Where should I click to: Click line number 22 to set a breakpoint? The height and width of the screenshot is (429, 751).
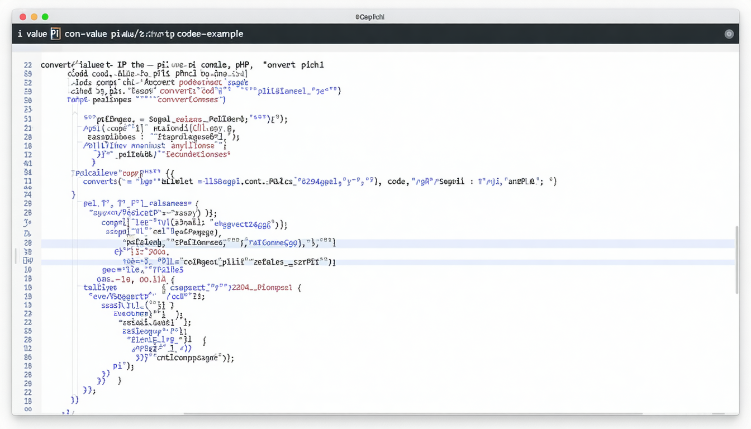click(x=27, y=64)
